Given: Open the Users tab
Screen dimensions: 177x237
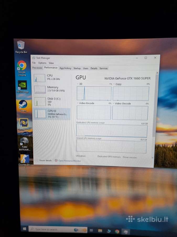Looking at the screenshot, I should pos(85,68).
